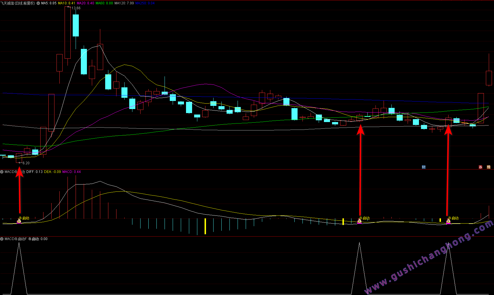
Task: Click the 牛启动: 0.00 indicator value
Action: 38,239
